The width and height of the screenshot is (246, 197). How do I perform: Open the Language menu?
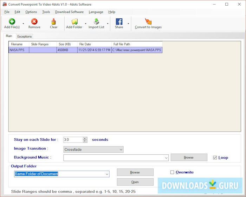(96, 12)
